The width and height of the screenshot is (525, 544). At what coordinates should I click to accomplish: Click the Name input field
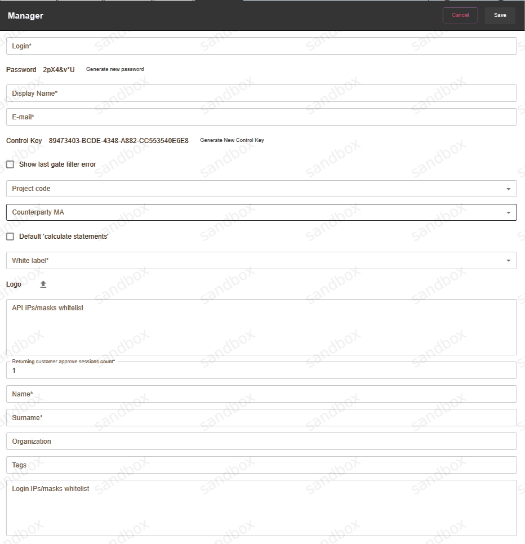(x=261, y=394)
